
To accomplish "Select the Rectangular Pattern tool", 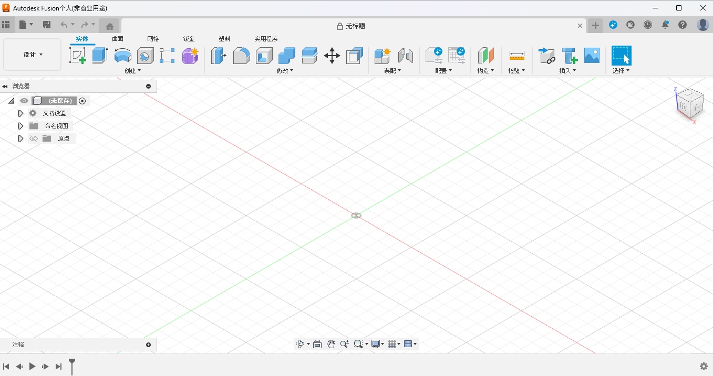I will [x=167, y=56].
